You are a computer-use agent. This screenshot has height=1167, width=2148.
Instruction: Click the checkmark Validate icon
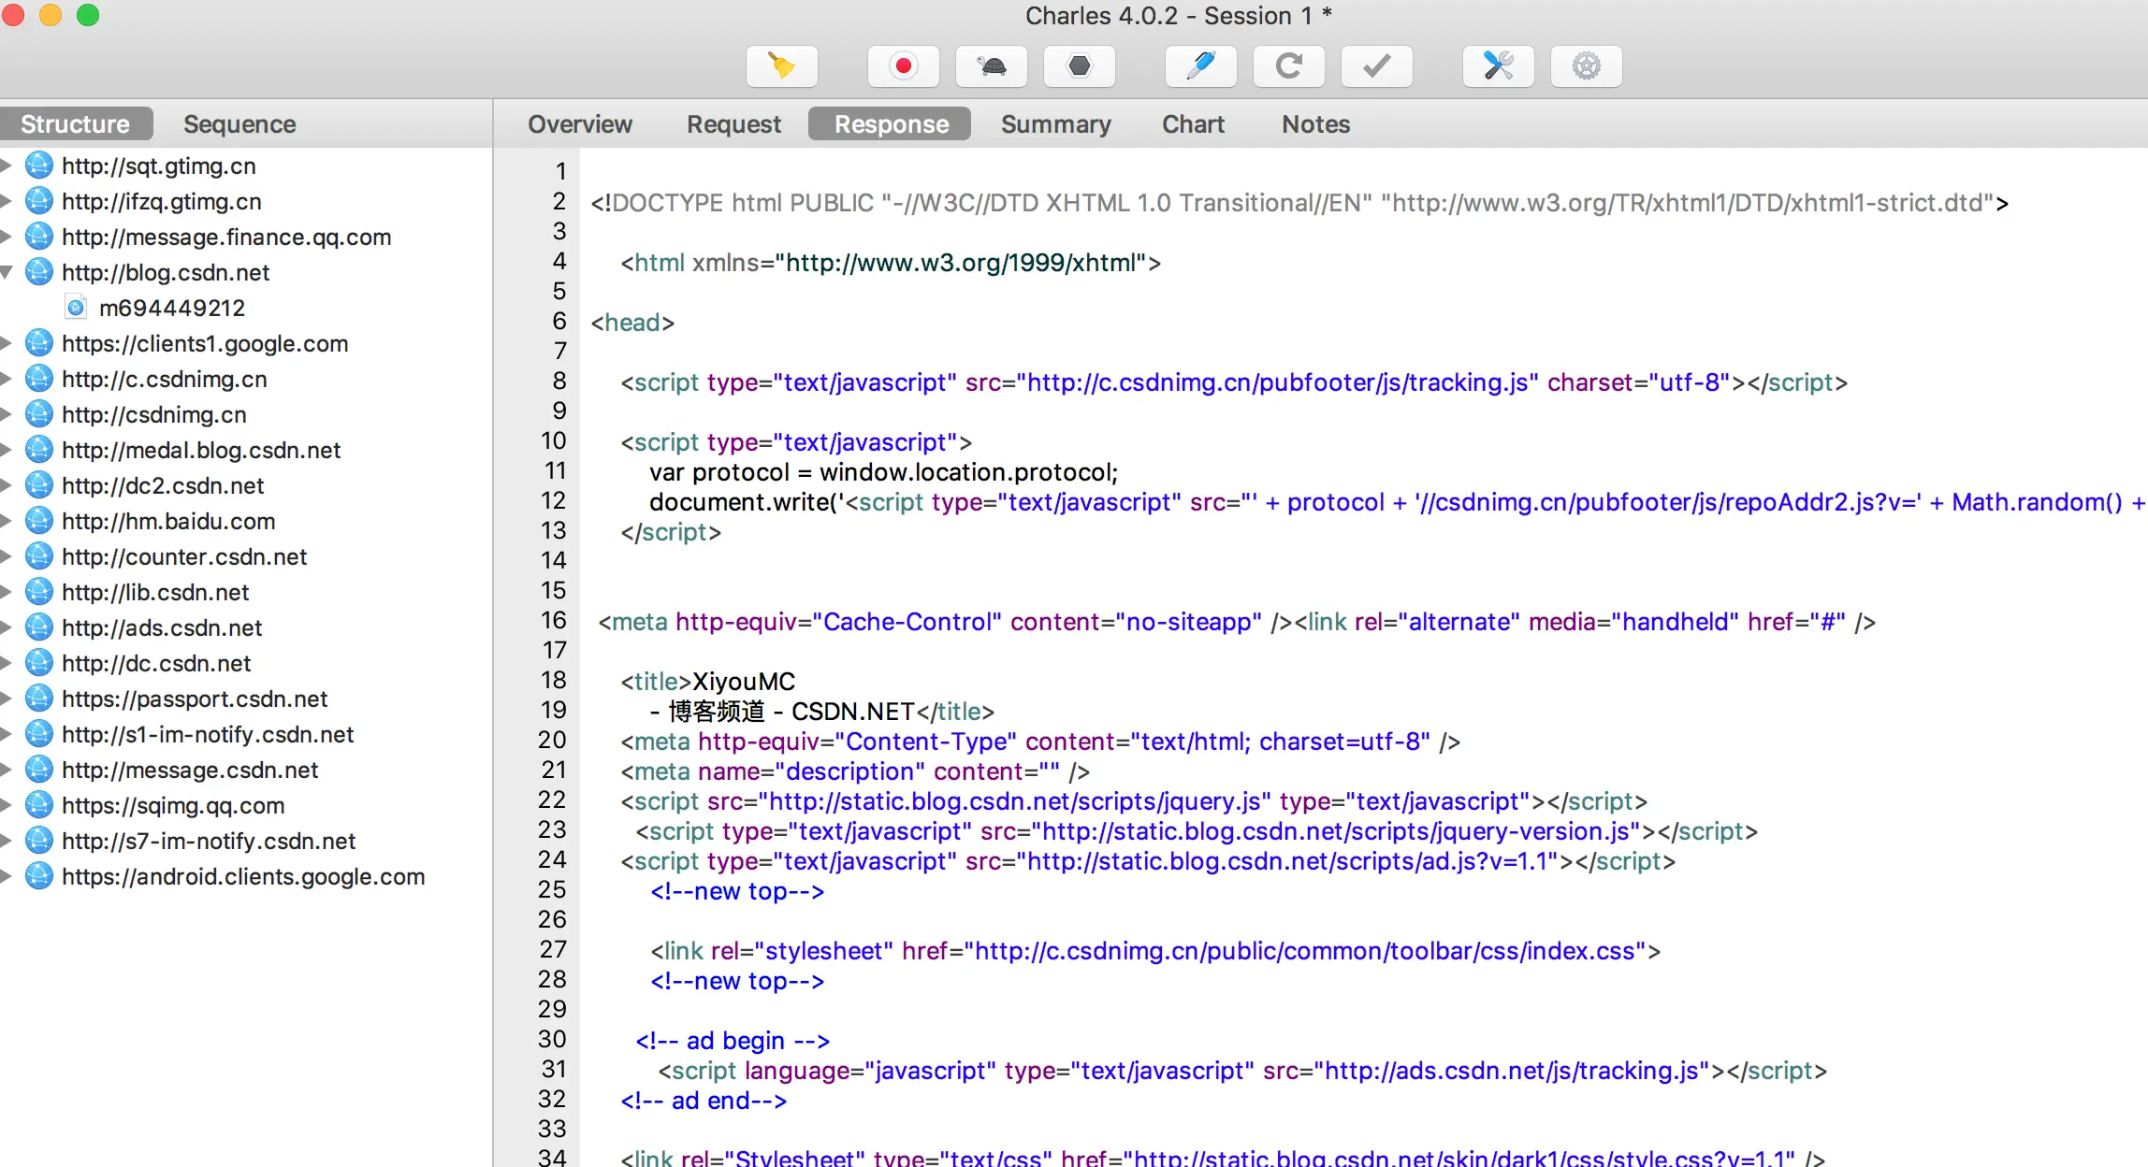click(x=1376, y=66)
